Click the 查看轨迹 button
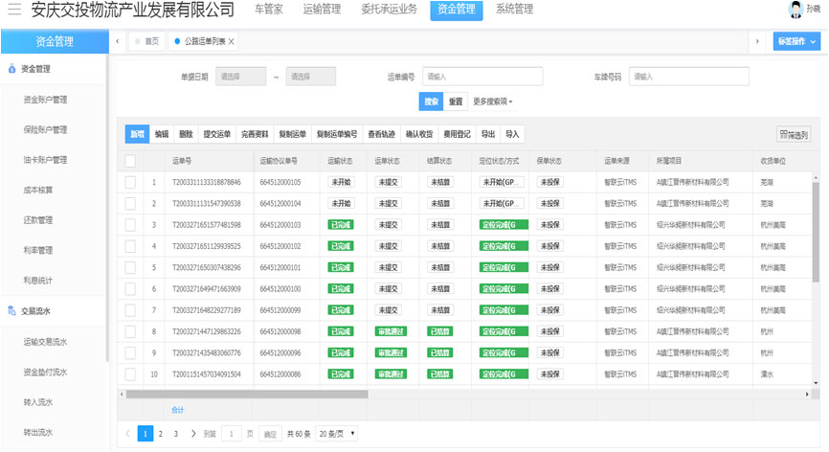The height and width of the screenshot is (452, 829). point(382,134)
